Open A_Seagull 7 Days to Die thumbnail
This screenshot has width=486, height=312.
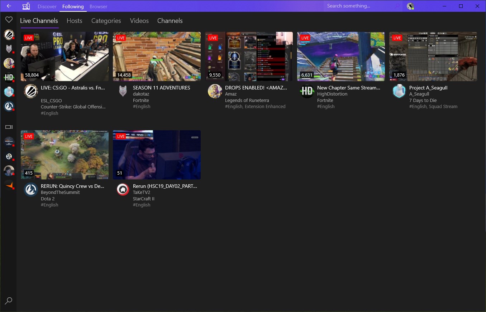[433, 57]
